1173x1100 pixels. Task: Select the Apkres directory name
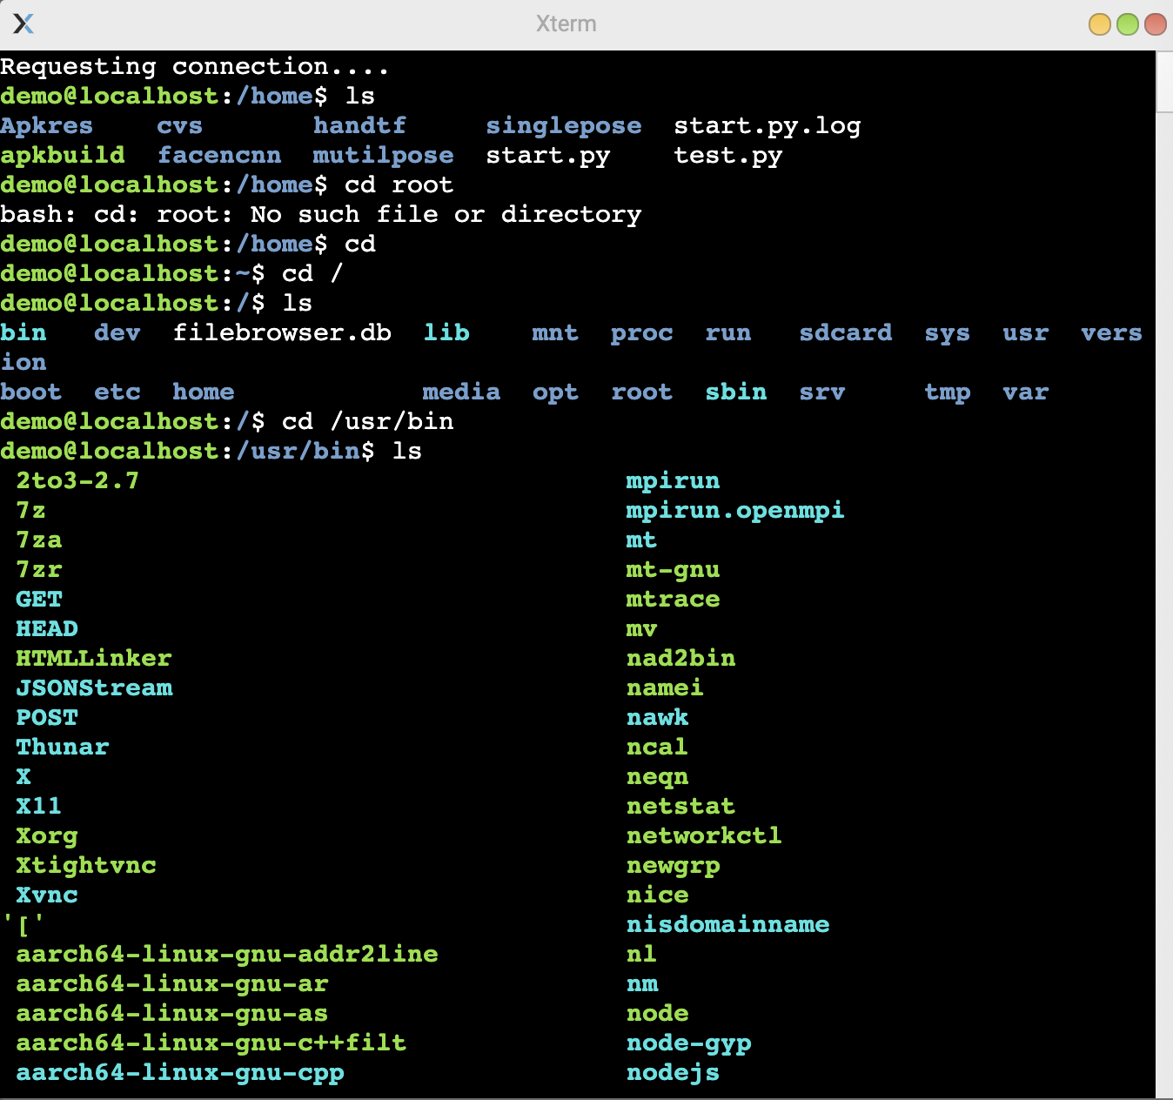click(x=47, y=125)
